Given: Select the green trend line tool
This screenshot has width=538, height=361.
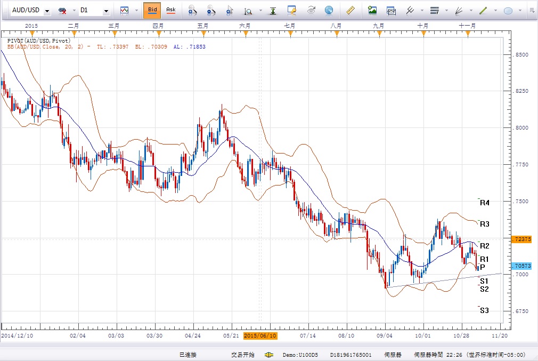Looking at the screenshot, I should click(483, 10).
